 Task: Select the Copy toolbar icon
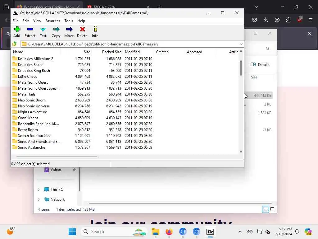click(x=56, y=32)
